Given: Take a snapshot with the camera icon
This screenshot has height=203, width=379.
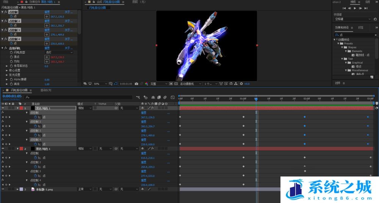Looking at the screenshot, I should [136, 84].
